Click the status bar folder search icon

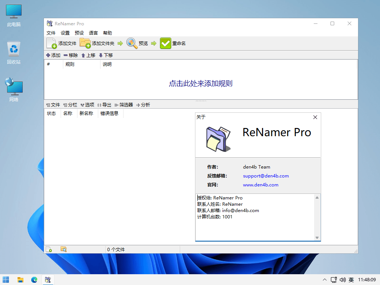[64, 249]
